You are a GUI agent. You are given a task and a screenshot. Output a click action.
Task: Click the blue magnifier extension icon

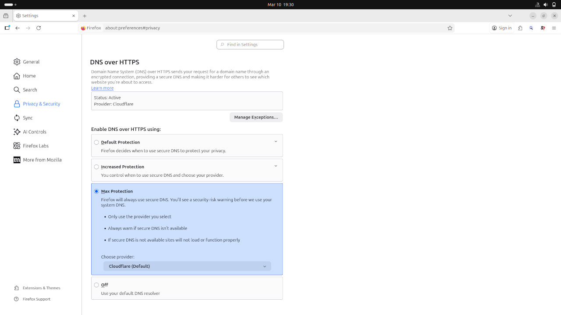pyautogui.click(x=531, y=28)
